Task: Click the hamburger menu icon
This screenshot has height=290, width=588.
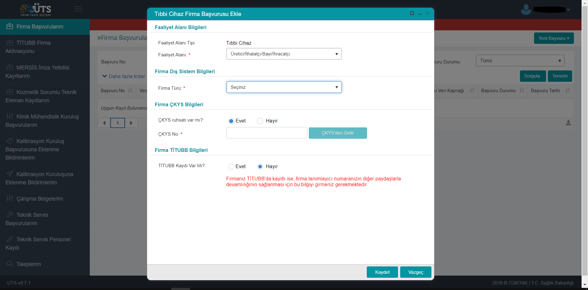Action: 78,9
